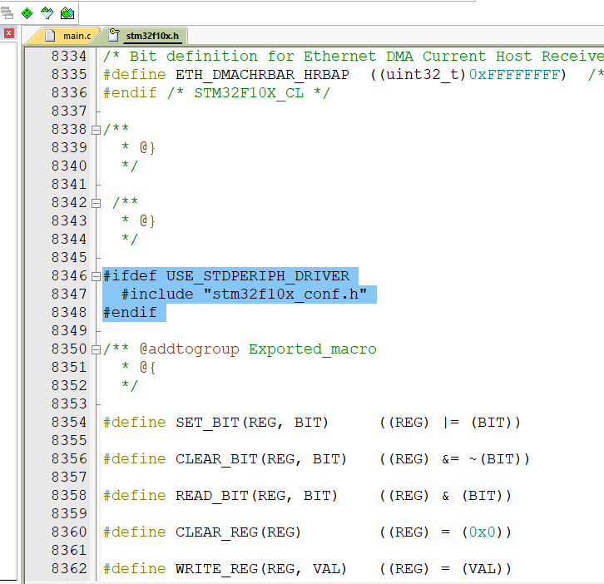The width and height of the screenshot is (604, 584).
Task: Click line number 8347 in the margin
Action: point(69,294)
